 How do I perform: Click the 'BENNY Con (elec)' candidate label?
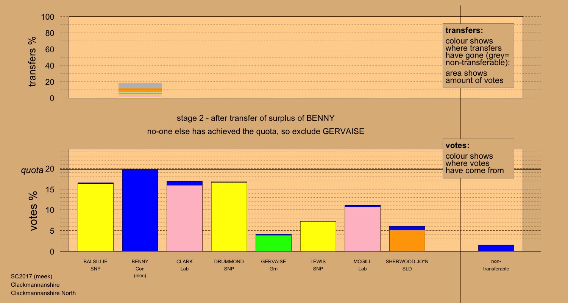[140, 269]
